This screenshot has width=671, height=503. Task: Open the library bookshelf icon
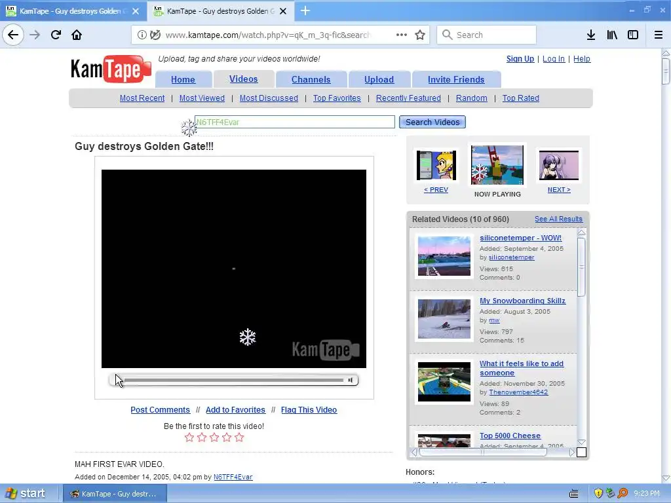(x=612, y=35)
